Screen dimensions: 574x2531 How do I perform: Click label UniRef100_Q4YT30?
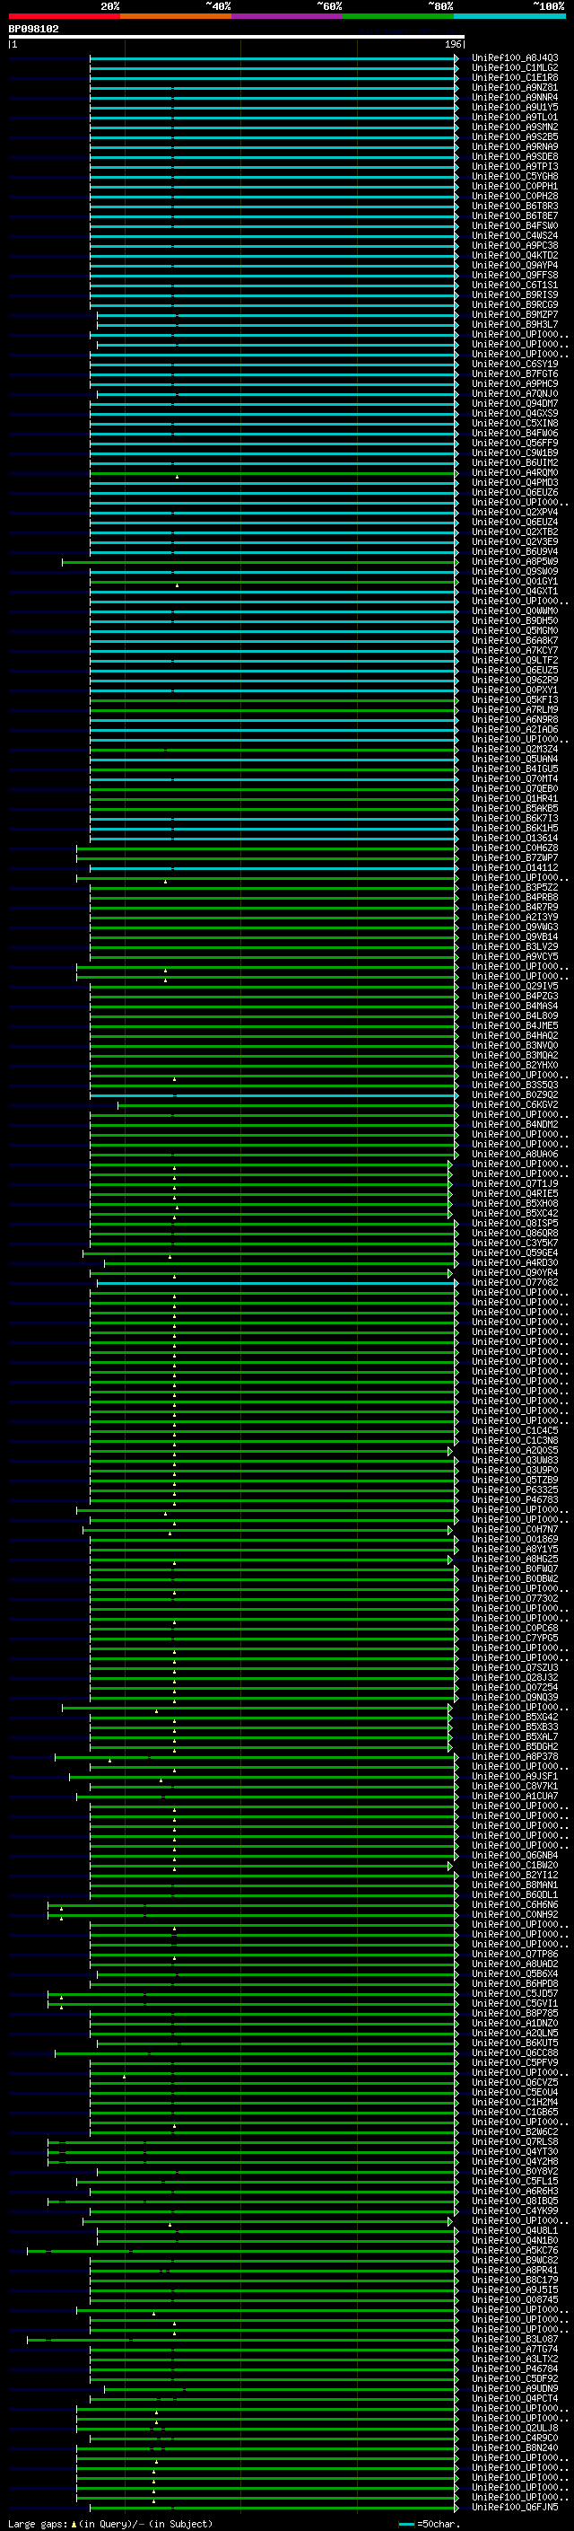514,2152
